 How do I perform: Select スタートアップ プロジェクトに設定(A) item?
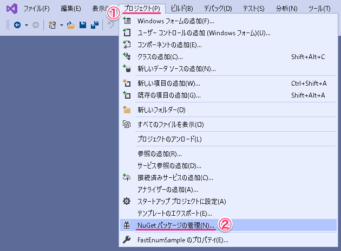coord(228,202)
